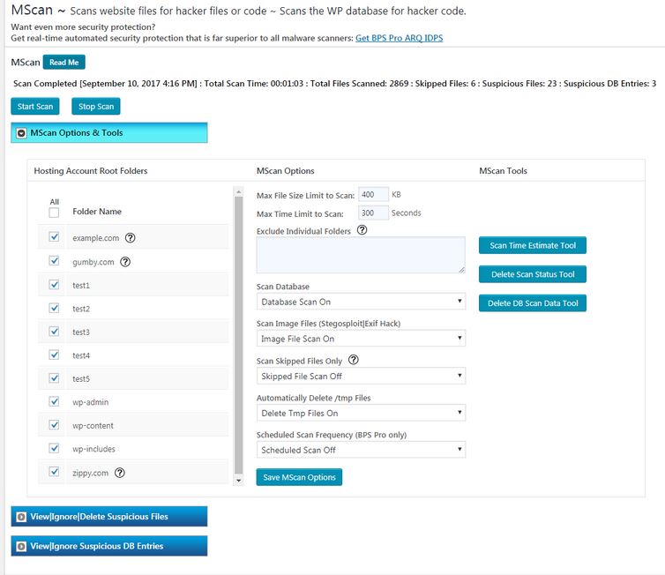The width and height of the screenshot is (665, 575).
Task: Click the folder list scrollbar thumb
Action: click(x=239, y=335)
